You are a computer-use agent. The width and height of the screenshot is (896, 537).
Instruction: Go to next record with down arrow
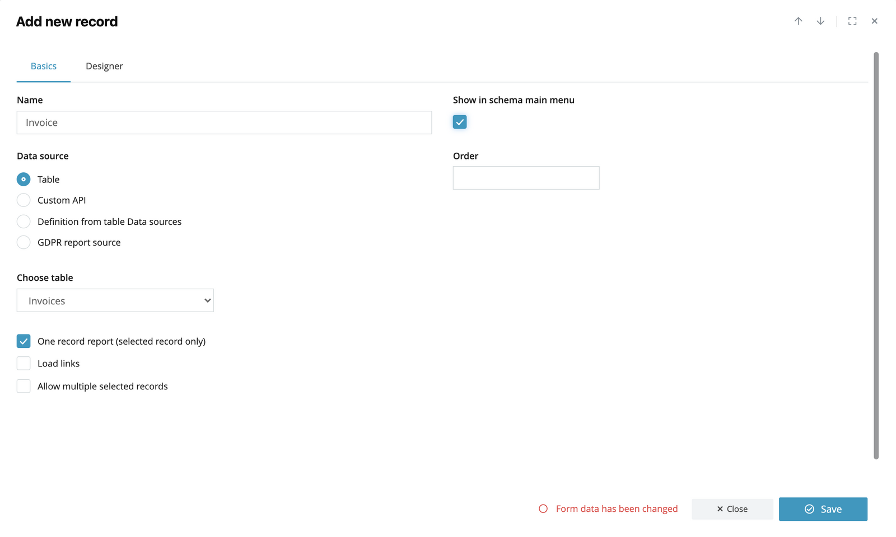coord(820,21)
